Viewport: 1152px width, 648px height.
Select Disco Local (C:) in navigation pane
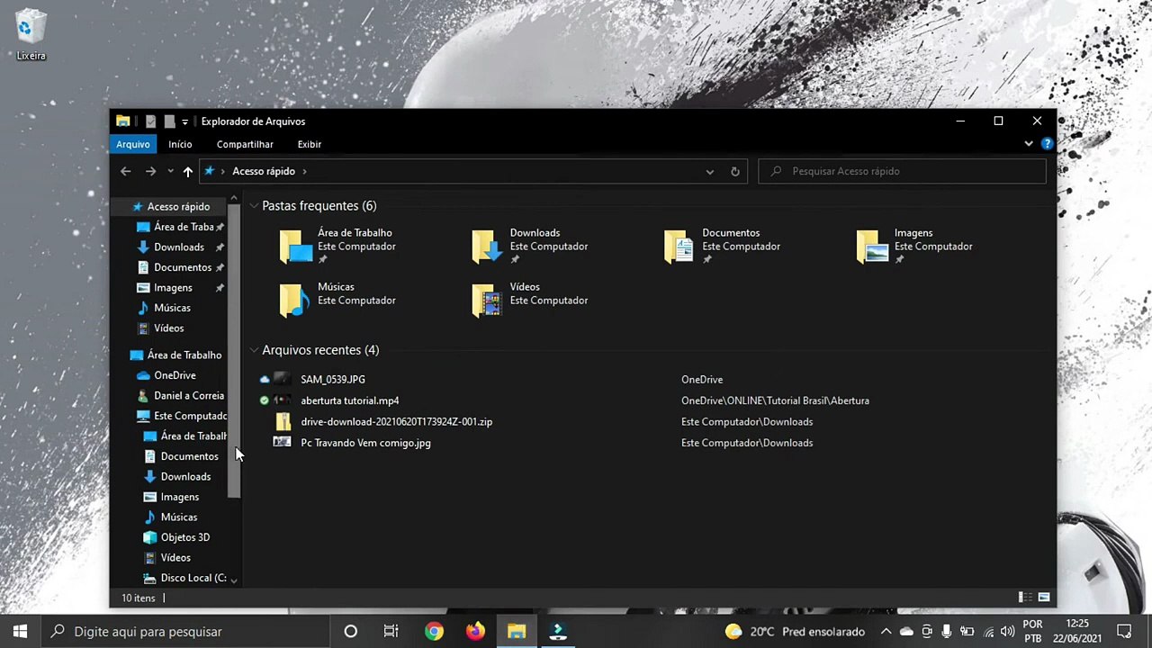click(x=193, y=578)
